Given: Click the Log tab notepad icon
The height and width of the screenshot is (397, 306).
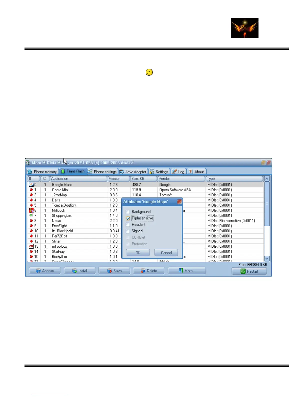Looking at the screenshot, I should 174,172.
